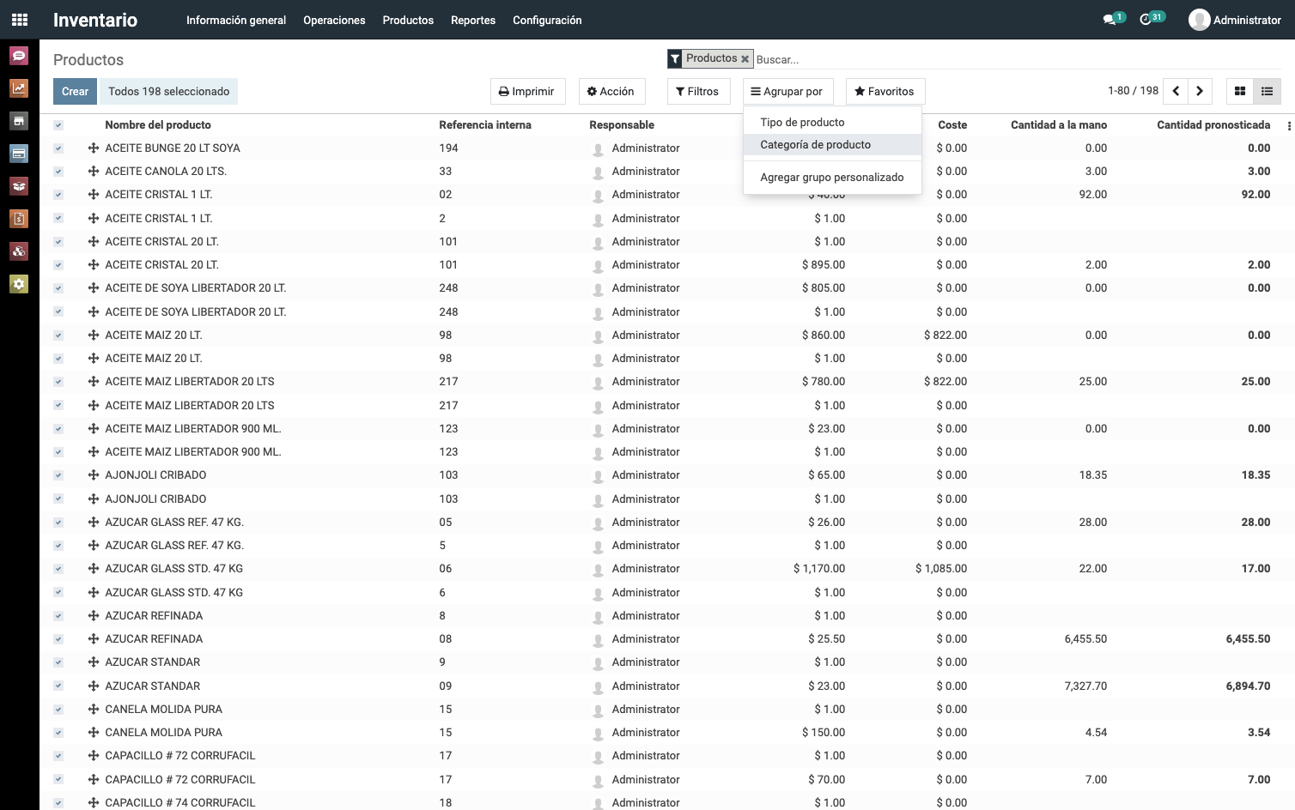Uncheck the AZUCAR REFINADA row with reference 08
The width and height of the screenshot is (1295, 810).
[x=58, y=639]
